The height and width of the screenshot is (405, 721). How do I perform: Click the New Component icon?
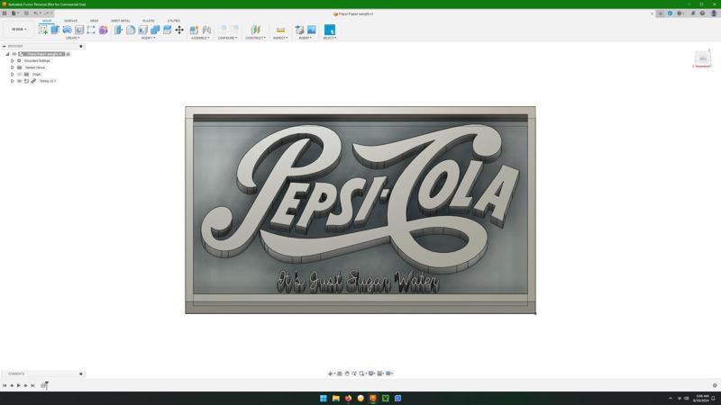(194, 30)
